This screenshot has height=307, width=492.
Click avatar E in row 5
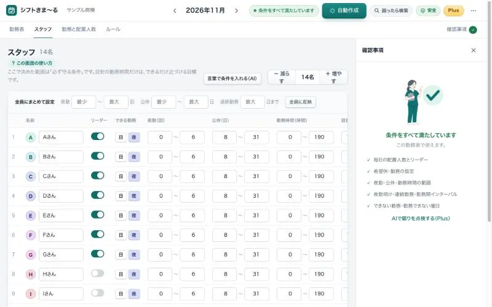click(30, 216)
